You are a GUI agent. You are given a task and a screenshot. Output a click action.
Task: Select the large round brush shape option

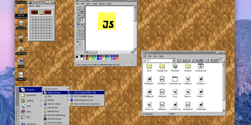[78, 41]
